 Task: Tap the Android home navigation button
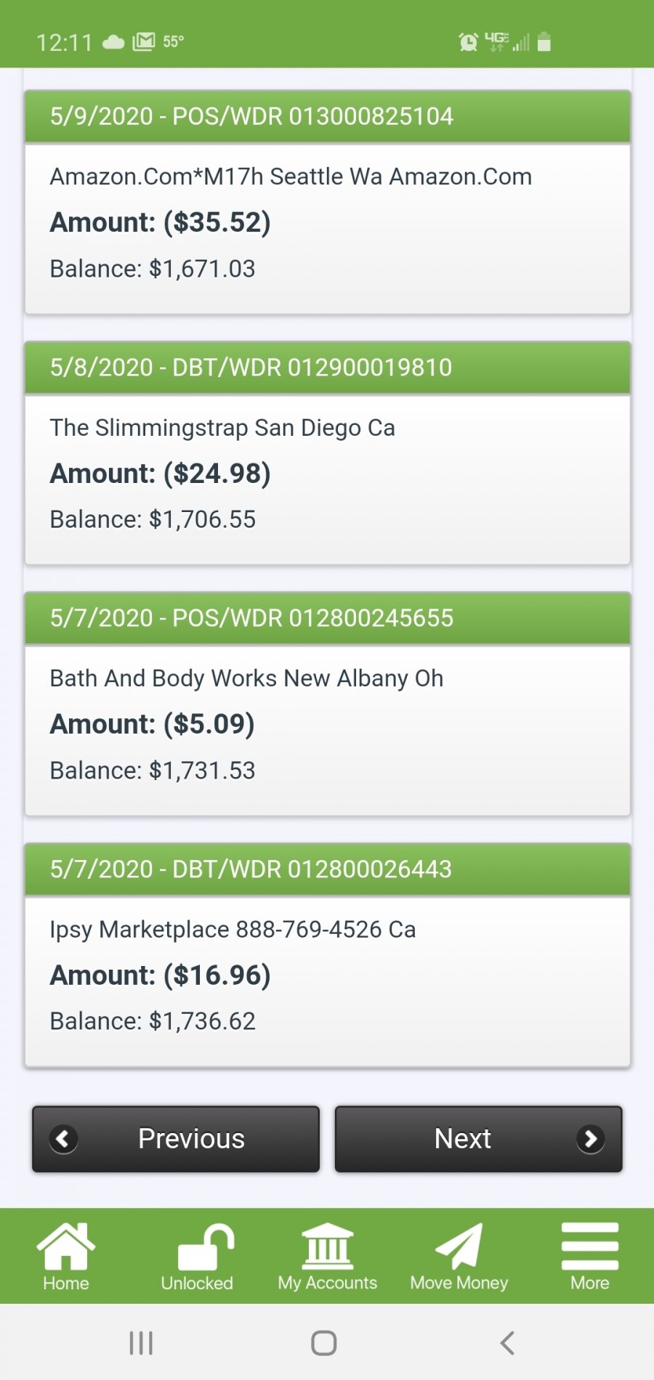(324, 1343)
